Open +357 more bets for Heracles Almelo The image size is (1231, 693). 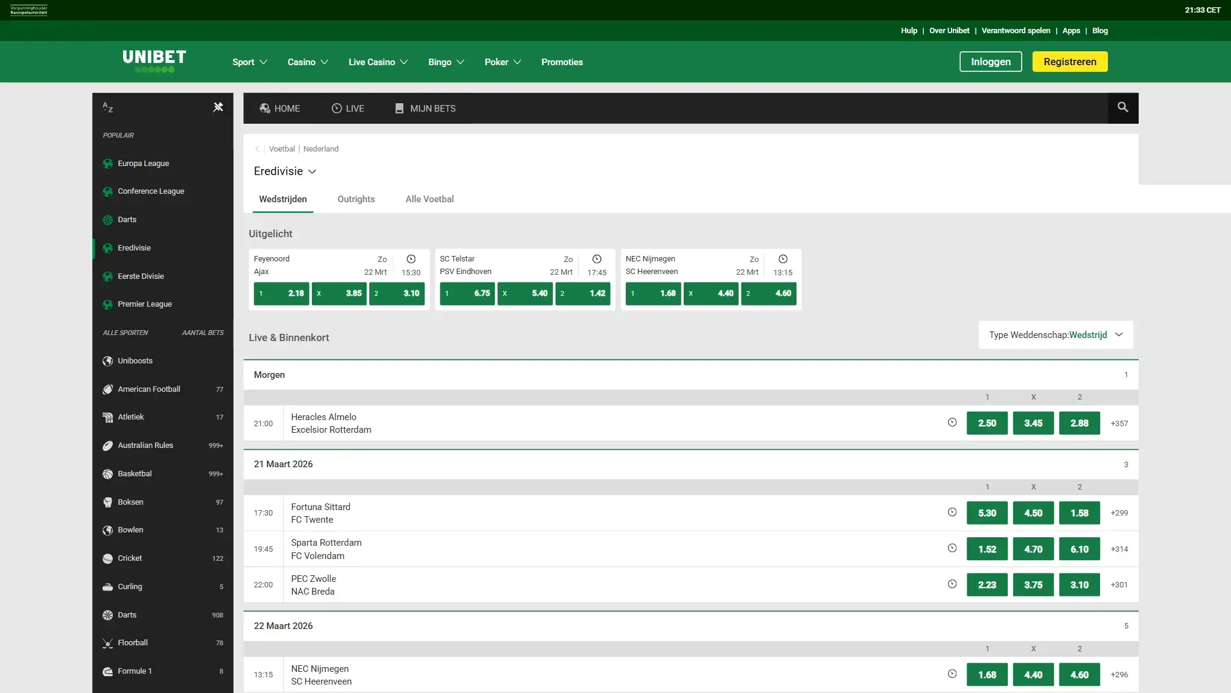click(1119, 424)
